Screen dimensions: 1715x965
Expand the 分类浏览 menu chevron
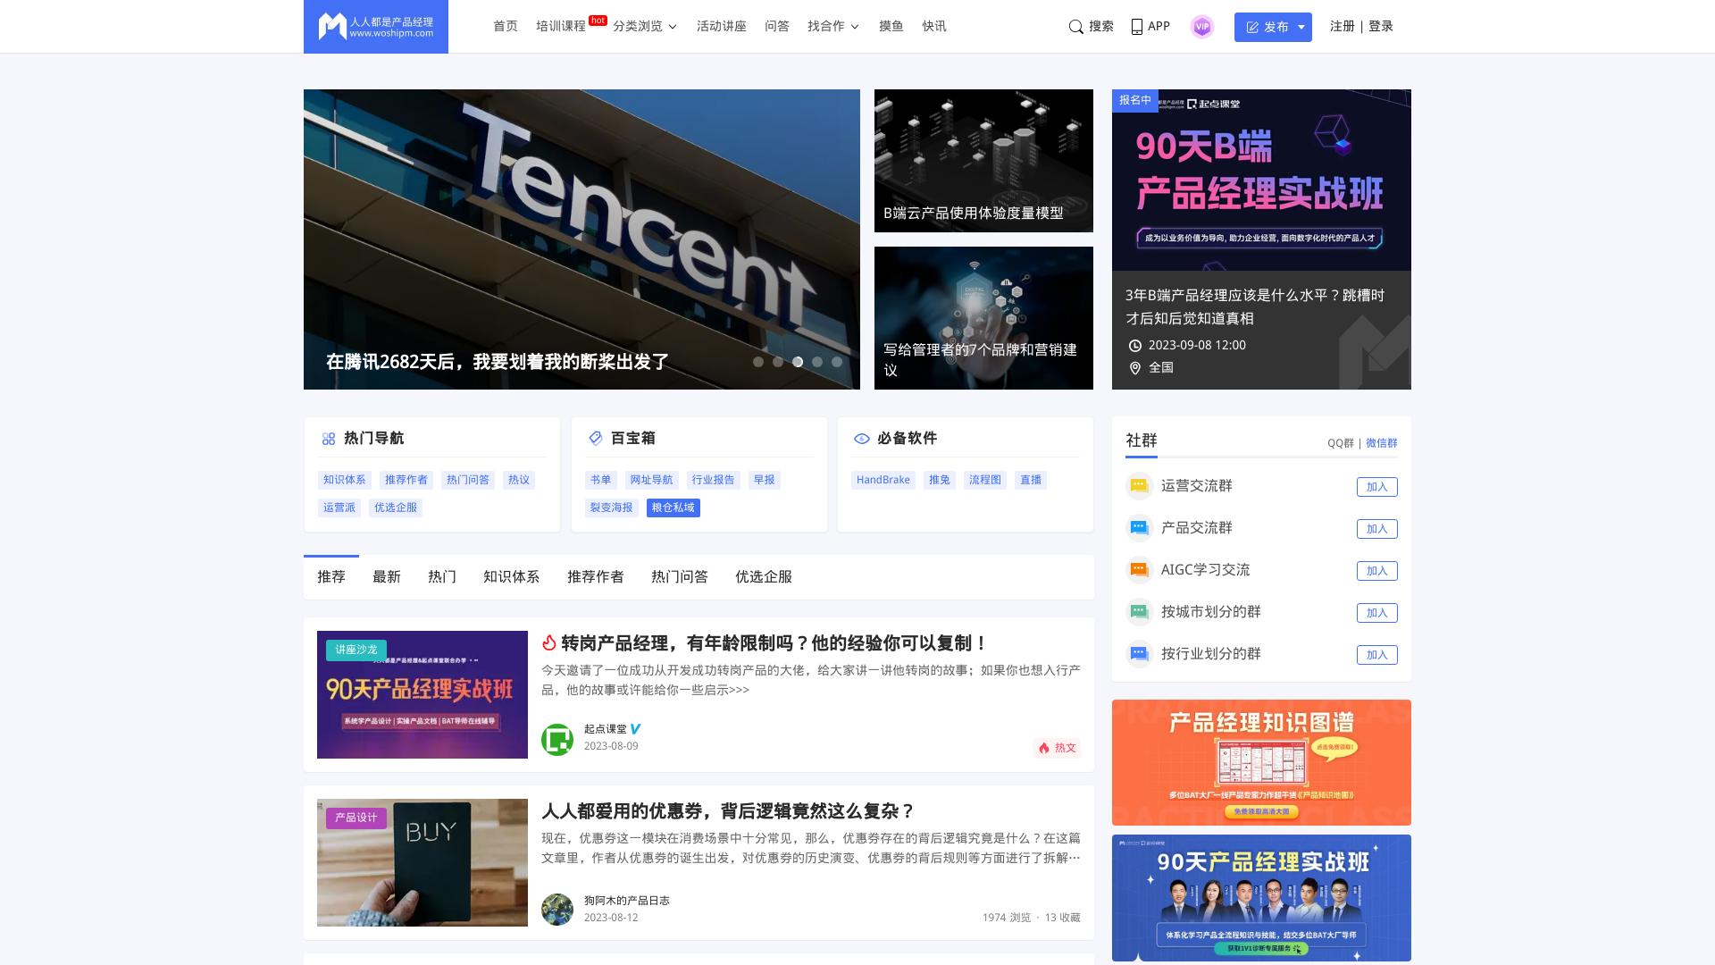673,27
